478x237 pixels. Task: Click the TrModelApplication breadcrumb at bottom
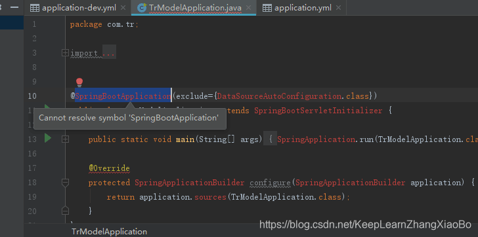point(109,232)
